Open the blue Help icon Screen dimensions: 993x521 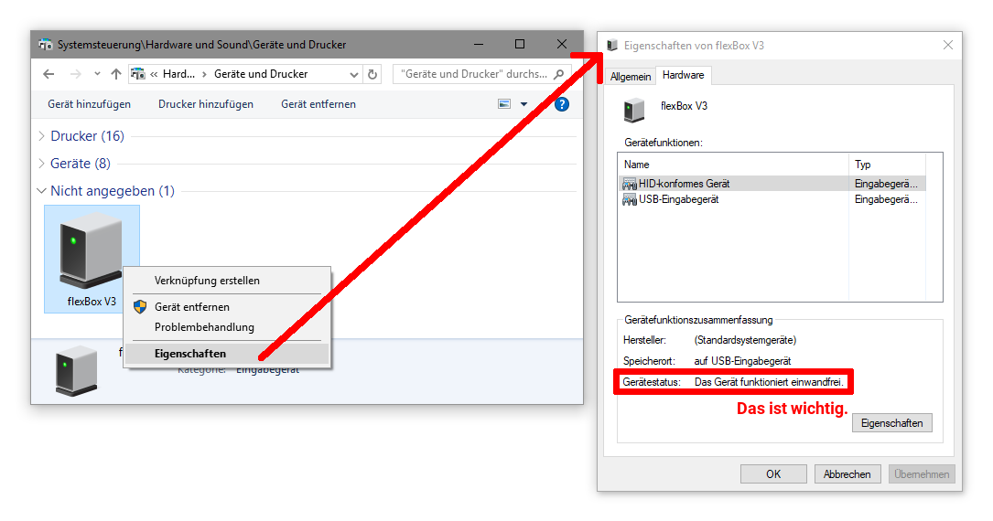point(562,104)
